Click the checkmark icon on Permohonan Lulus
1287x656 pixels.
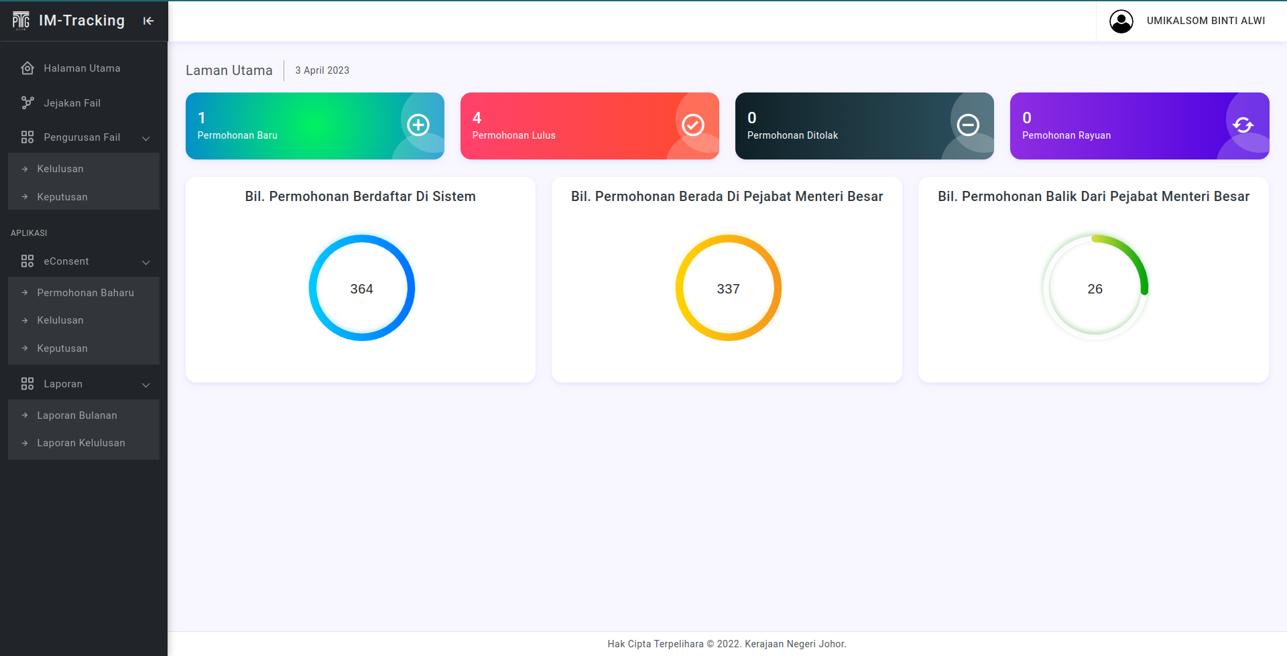point(692,125)
